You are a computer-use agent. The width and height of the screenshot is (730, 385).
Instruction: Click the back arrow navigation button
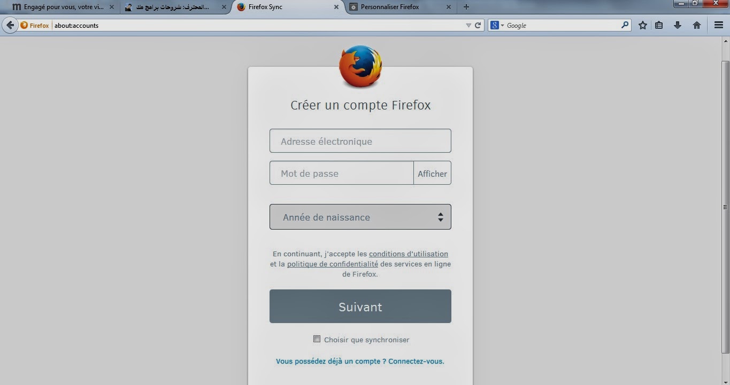[x=10, y=25]
